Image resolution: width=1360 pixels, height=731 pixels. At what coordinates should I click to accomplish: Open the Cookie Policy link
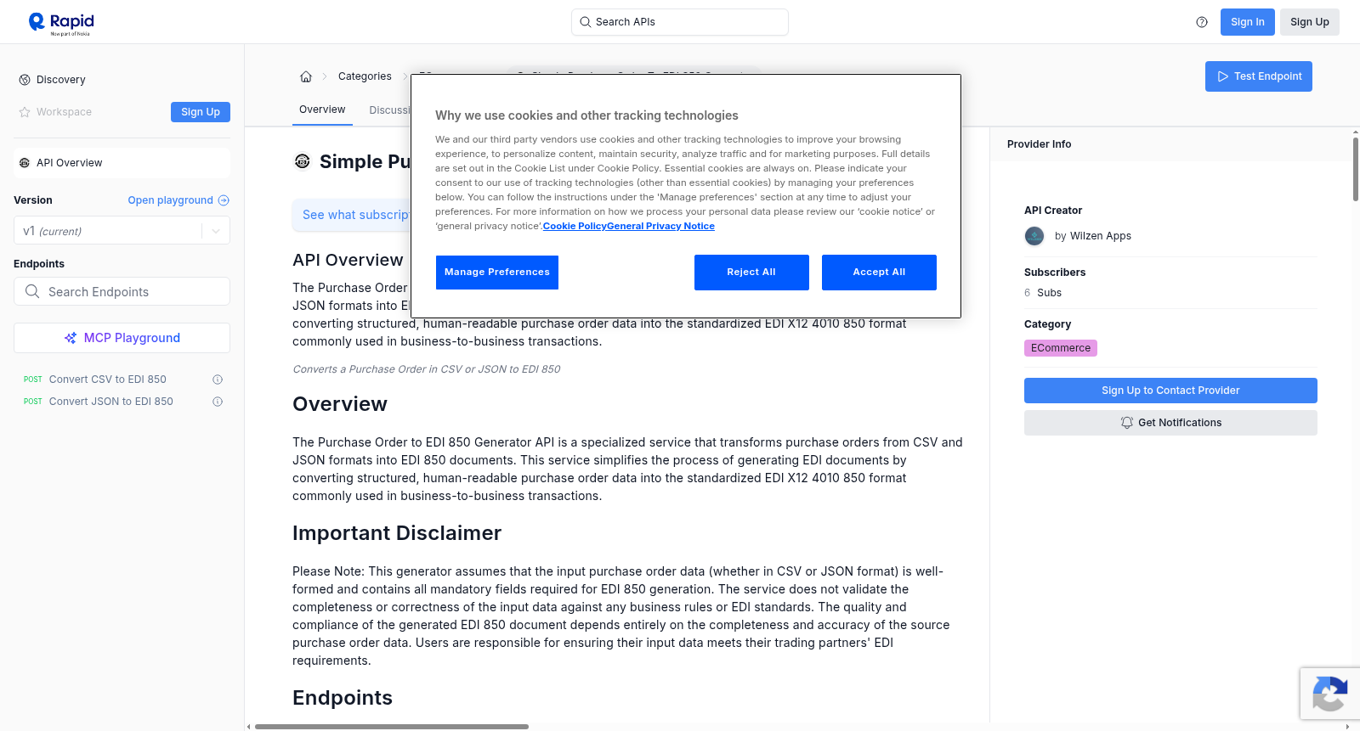point(575,226)
